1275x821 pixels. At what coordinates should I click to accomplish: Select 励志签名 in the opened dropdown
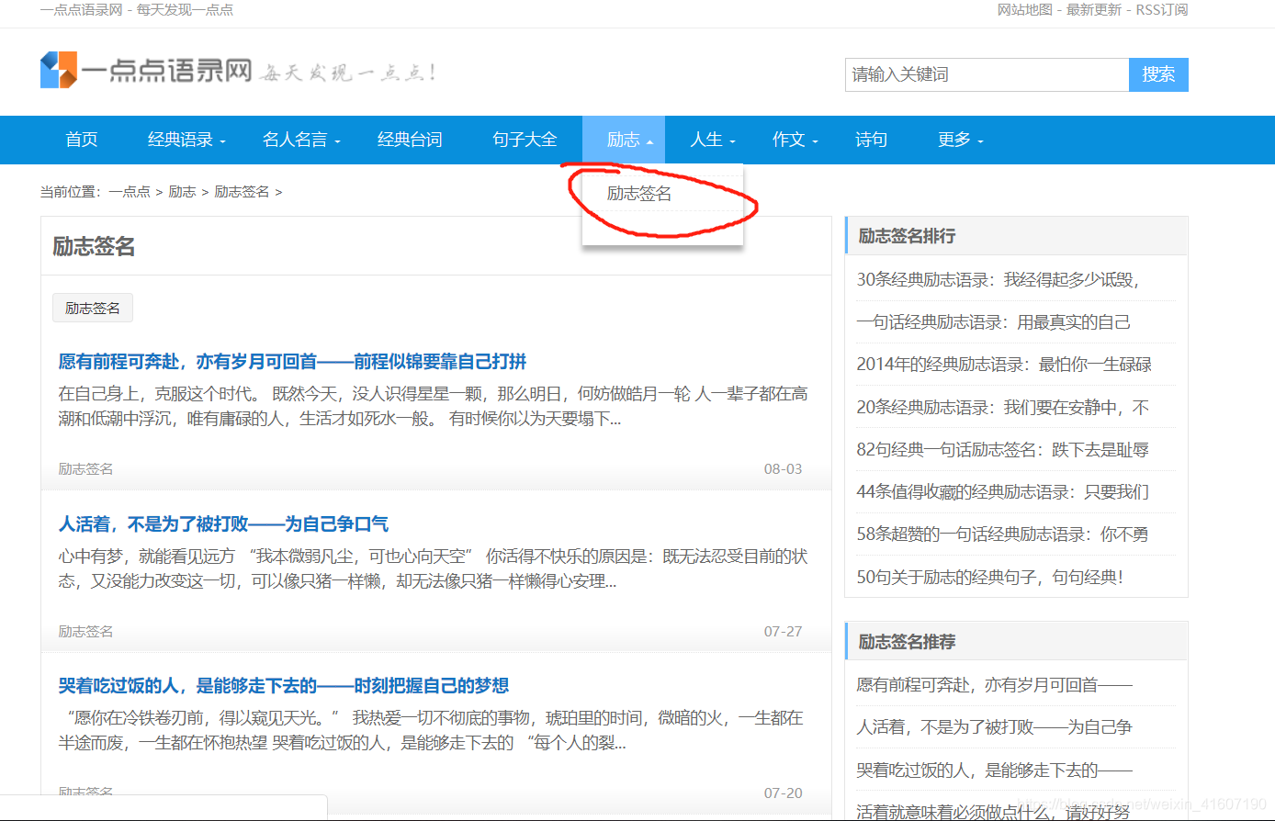(638, 194)
